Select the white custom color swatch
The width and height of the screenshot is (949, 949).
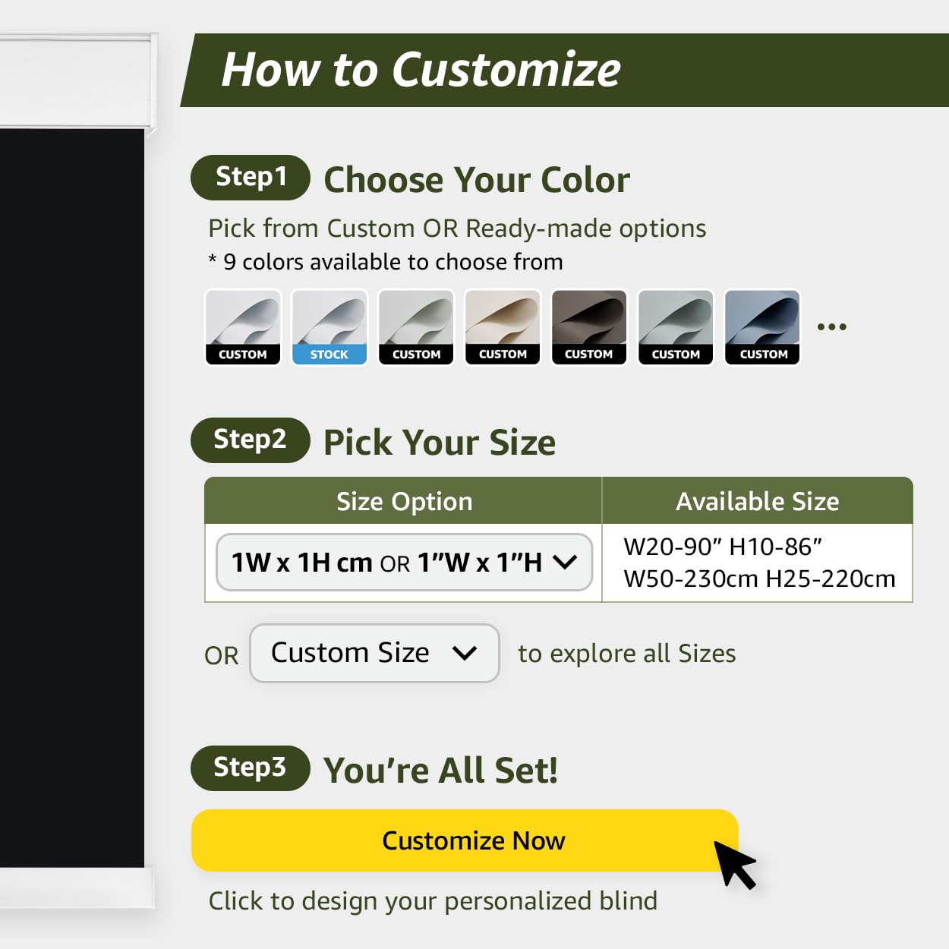click(243, 327)
